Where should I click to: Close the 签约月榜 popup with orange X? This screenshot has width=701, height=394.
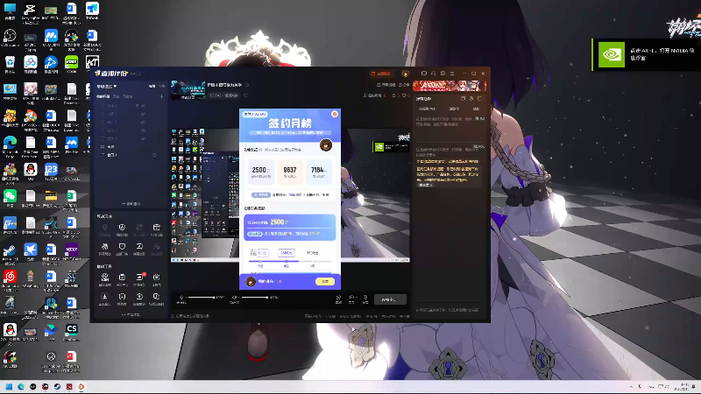335,115
